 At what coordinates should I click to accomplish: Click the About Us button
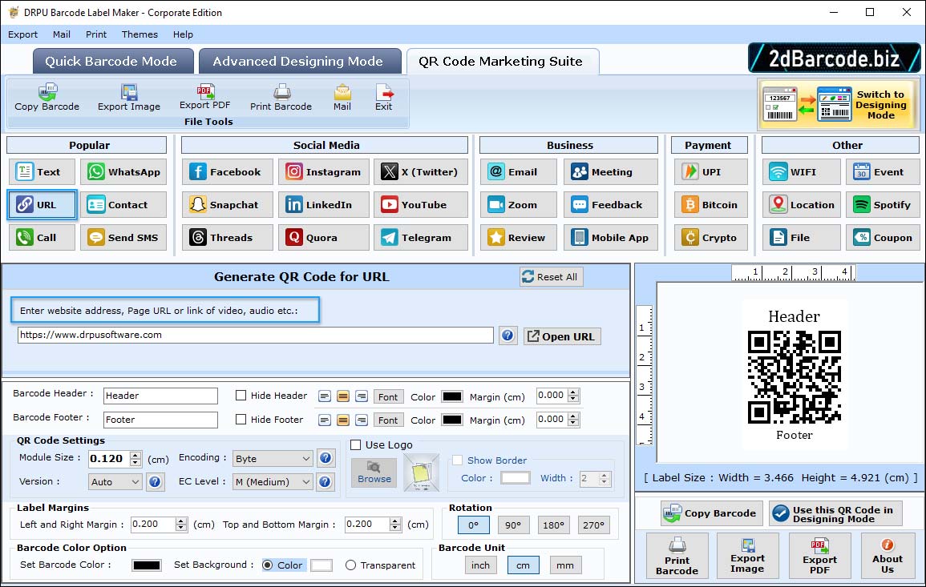(887, 556)
